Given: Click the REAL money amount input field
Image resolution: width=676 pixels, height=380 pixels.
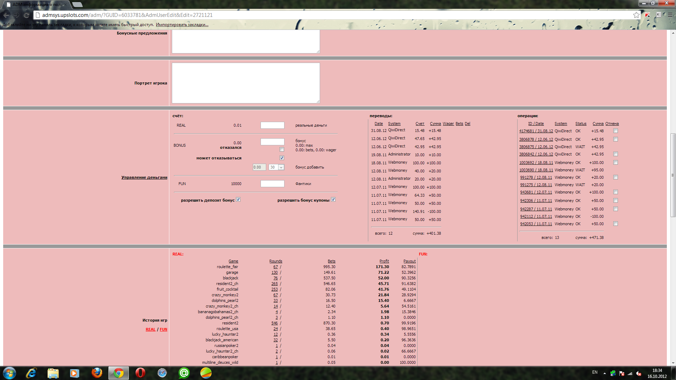Looking at the screenshot, I should click(x=272, y=125).
